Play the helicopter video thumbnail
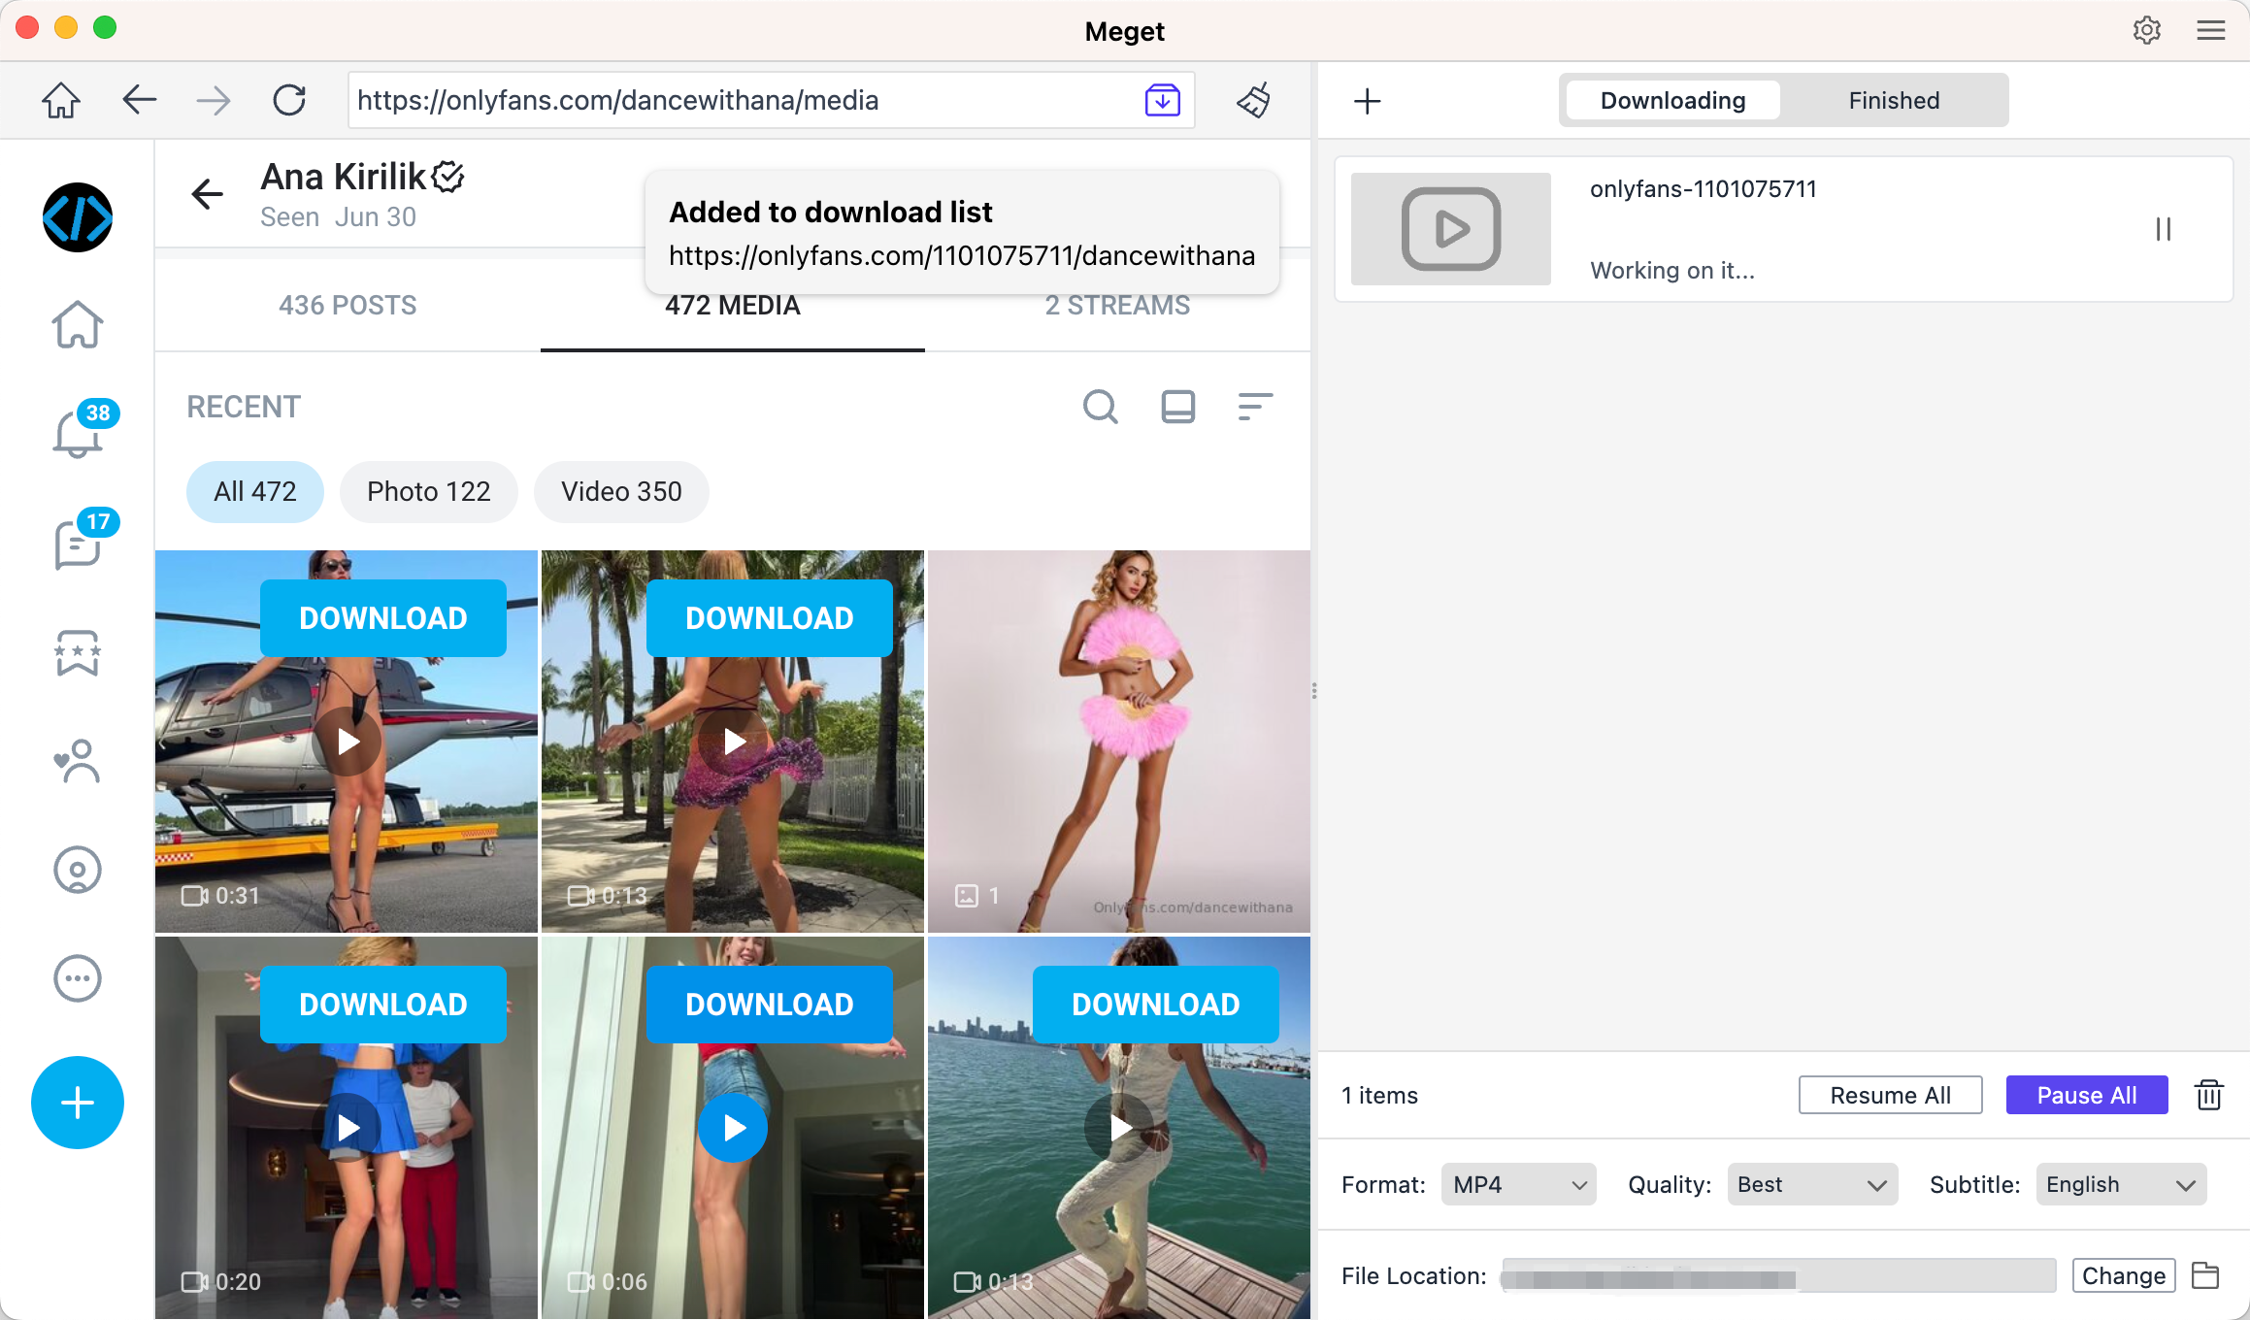Image resolution: width=2250 pixels, height=1320 pixels. coord(346,742)
